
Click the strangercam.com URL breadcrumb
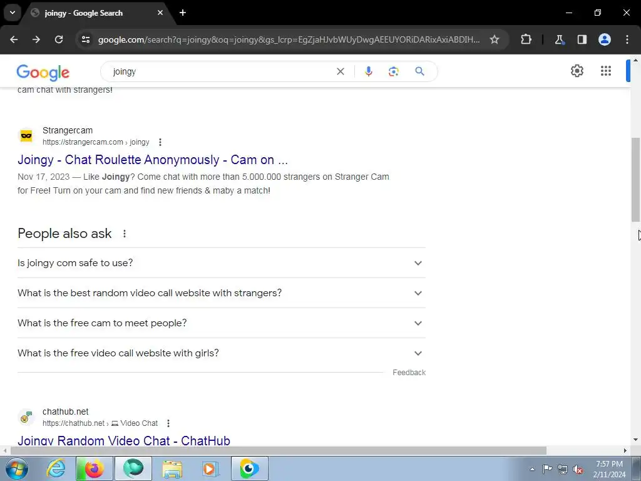click(96, 142)
